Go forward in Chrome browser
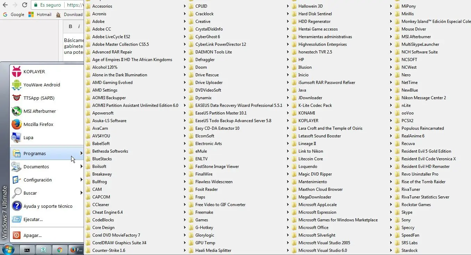This screenshot has height=255, width=471. (15, 5)
